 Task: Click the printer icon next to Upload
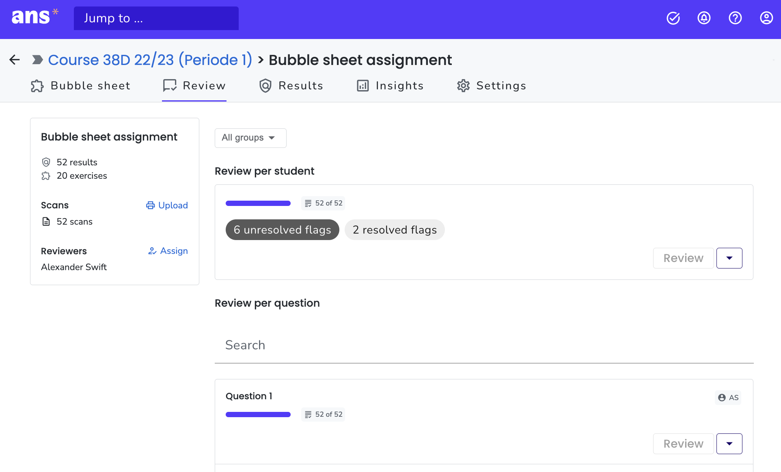(151, 206)
